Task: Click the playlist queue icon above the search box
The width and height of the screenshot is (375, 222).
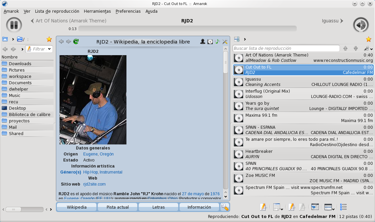Action: click(x=237, y=39)
